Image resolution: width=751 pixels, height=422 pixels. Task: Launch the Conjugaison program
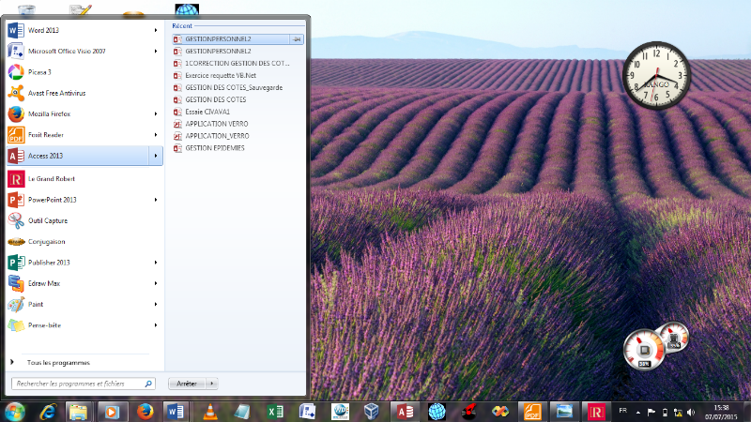46,241
